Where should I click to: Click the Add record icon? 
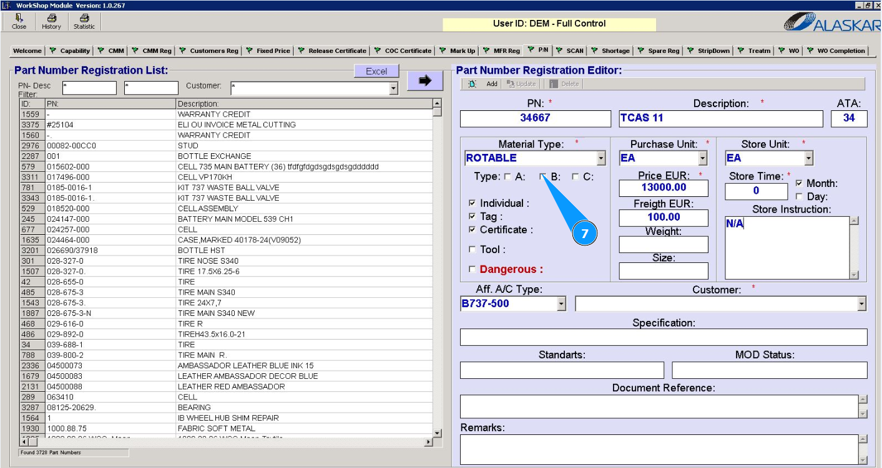point(473,84)
